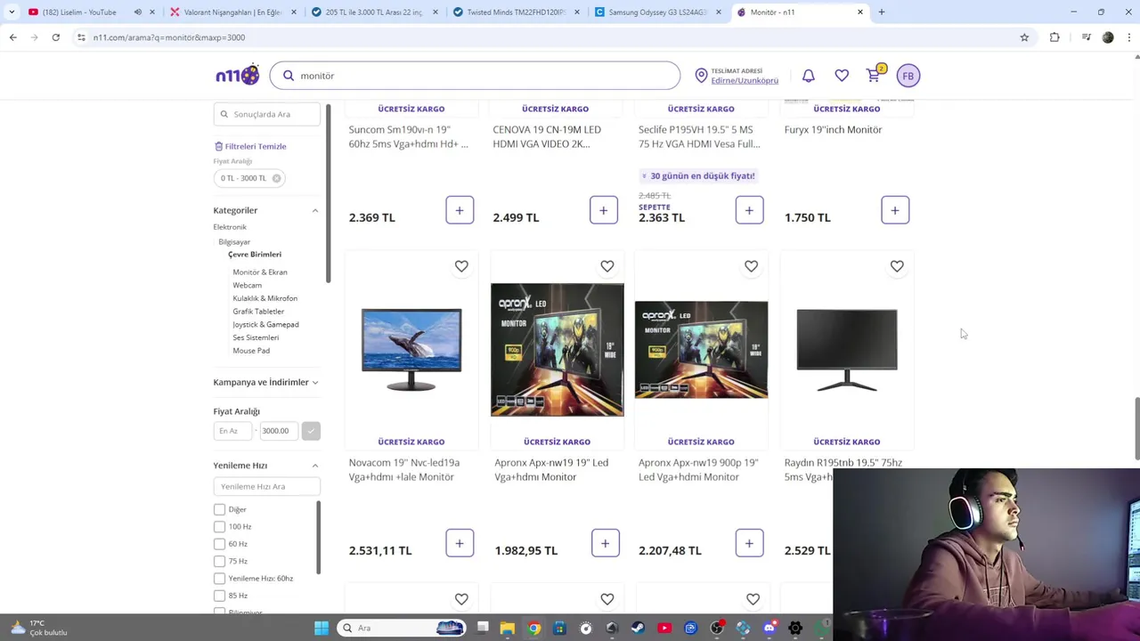The width and height of the screenshot is (1140, 641).
Task: Collapse the Yenileme Hızı section
Action: 314,466
